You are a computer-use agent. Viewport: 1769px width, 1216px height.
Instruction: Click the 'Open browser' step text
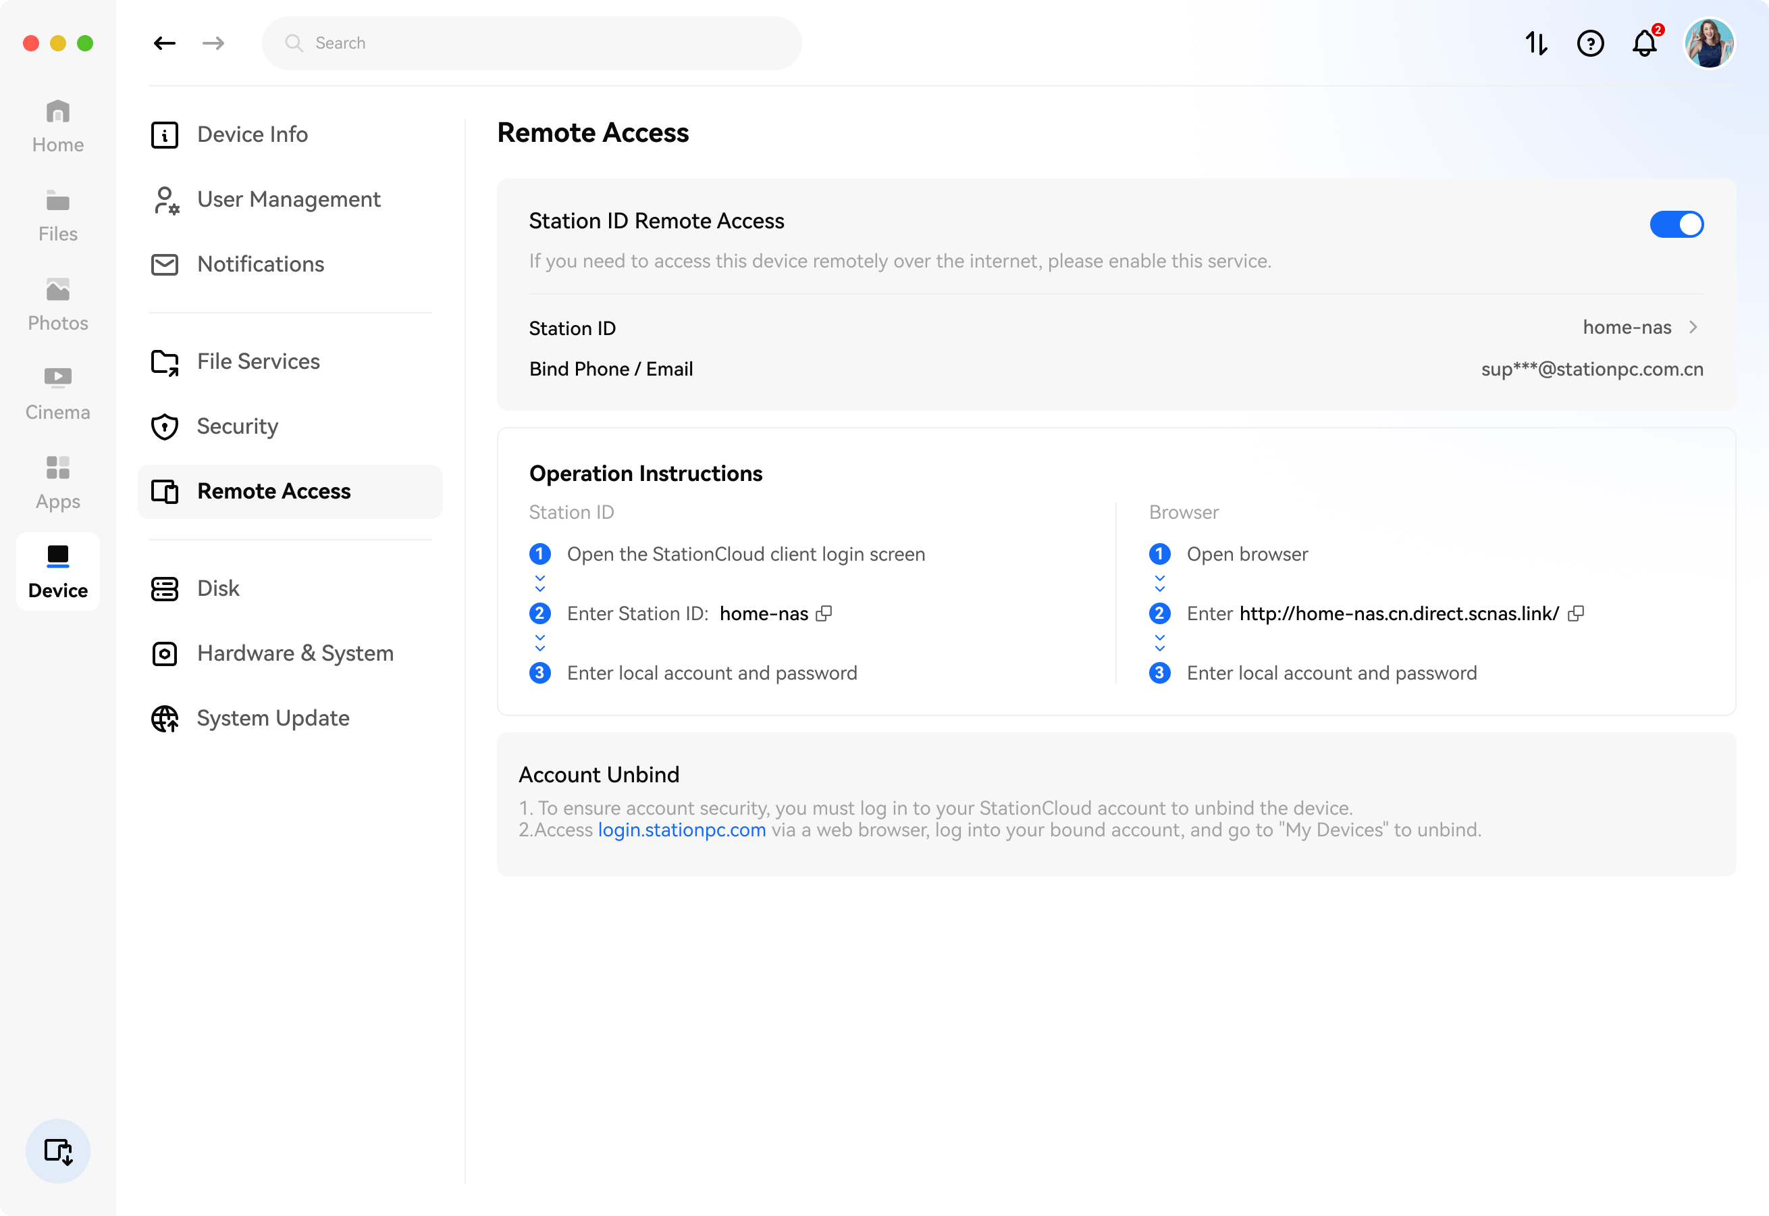coord(1246,555)
